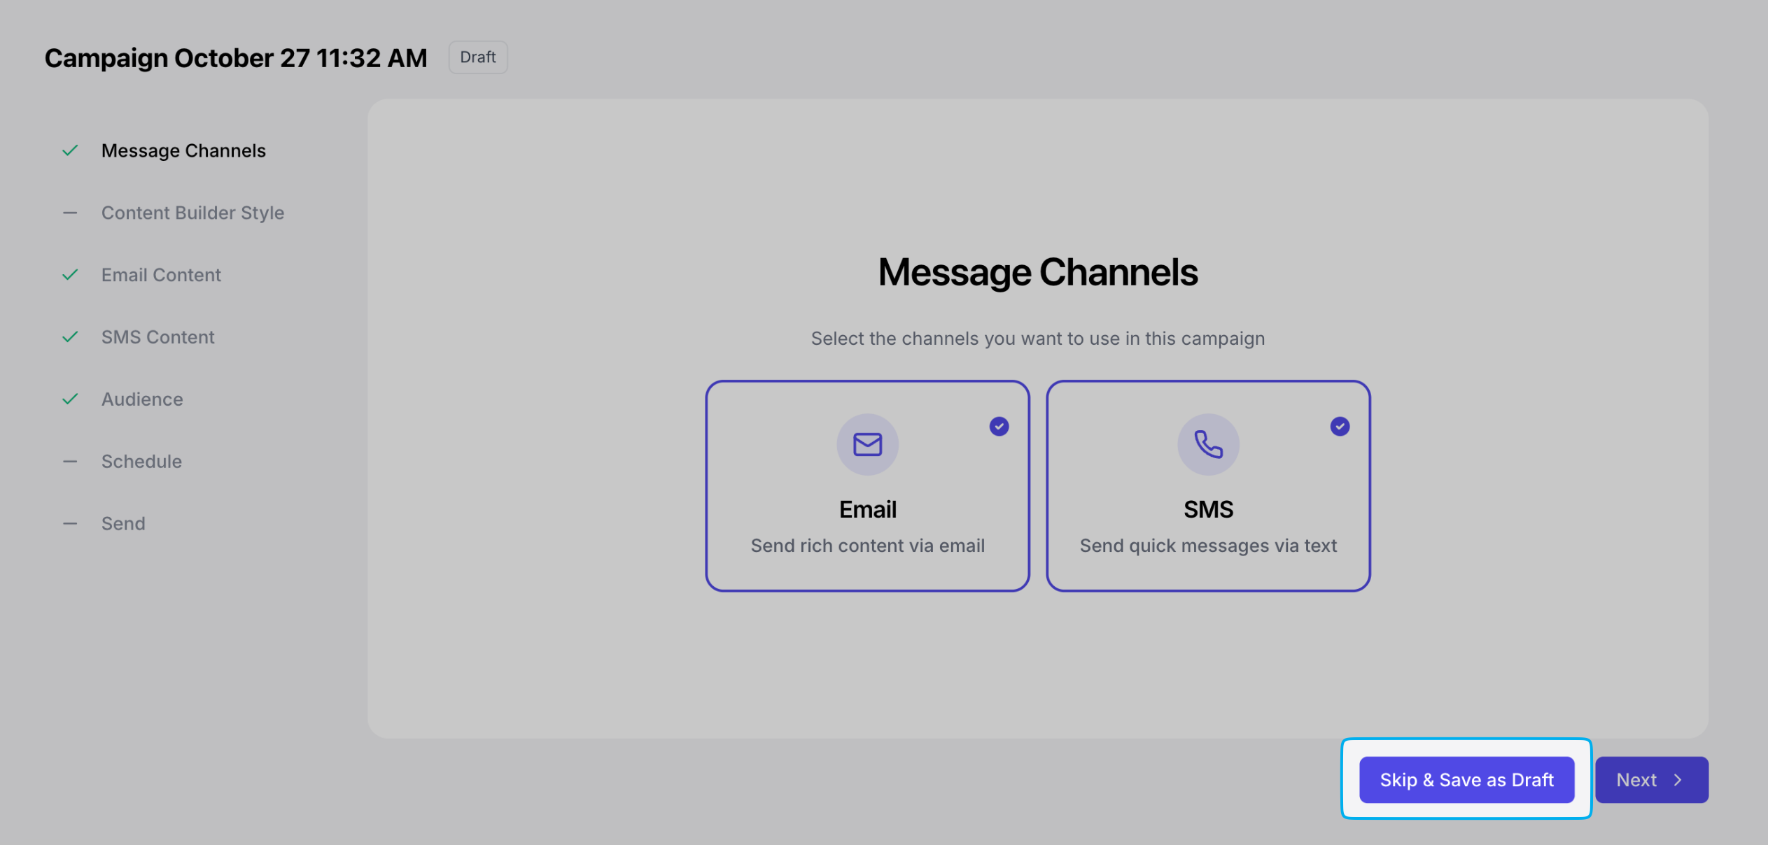Uncheck the Email channel selected checkmark
Viewport: 1768px width, 845px height.
pos(999,426)
